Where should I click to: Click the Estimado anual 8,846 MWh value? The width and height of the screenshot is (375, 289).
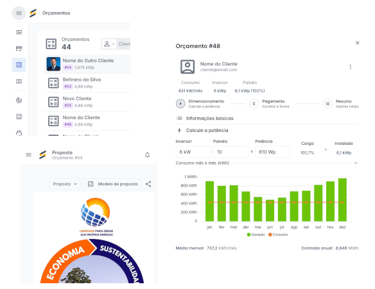[x=347, y=248]
